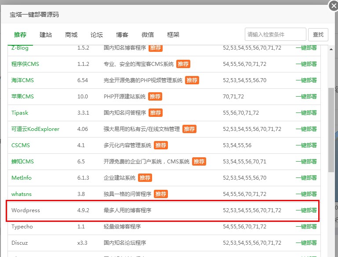The height and width of the screenshot is (257, 338).
Task: Deploy Wordpress with 一键部署 link
Action: pyautogui.click(x=306, y=210)
